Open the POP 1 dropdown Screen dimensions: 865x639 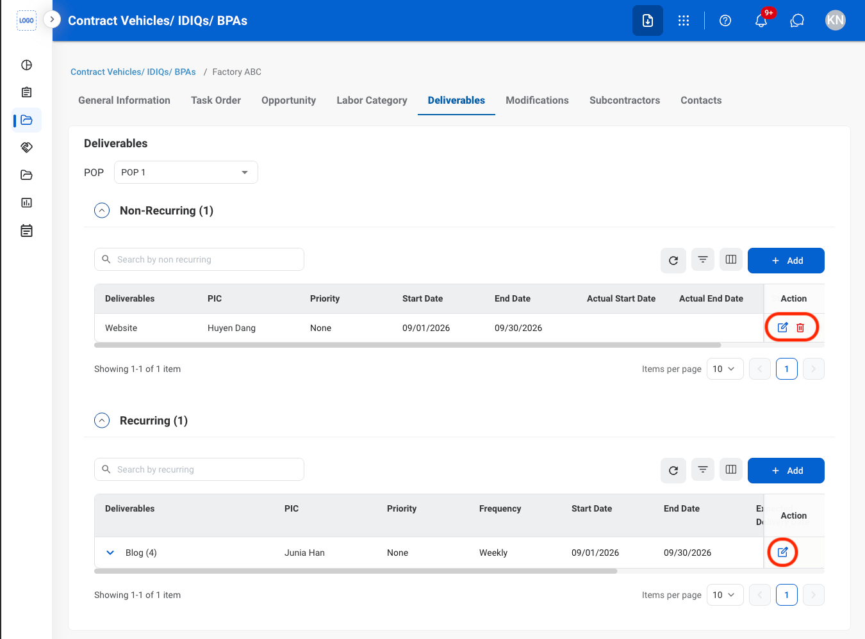point(186,172)
